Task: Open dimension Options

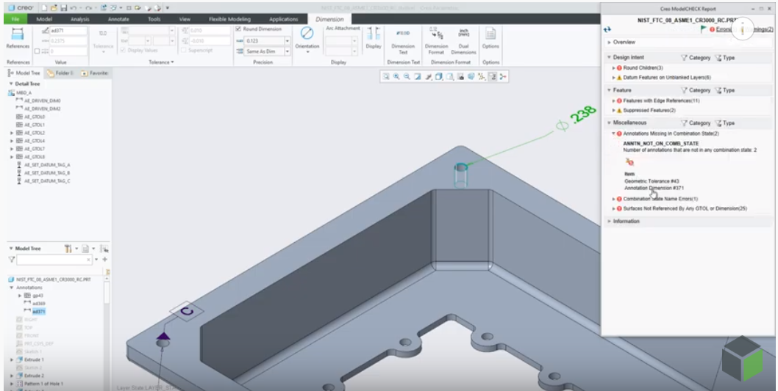Action: point(490,37)
